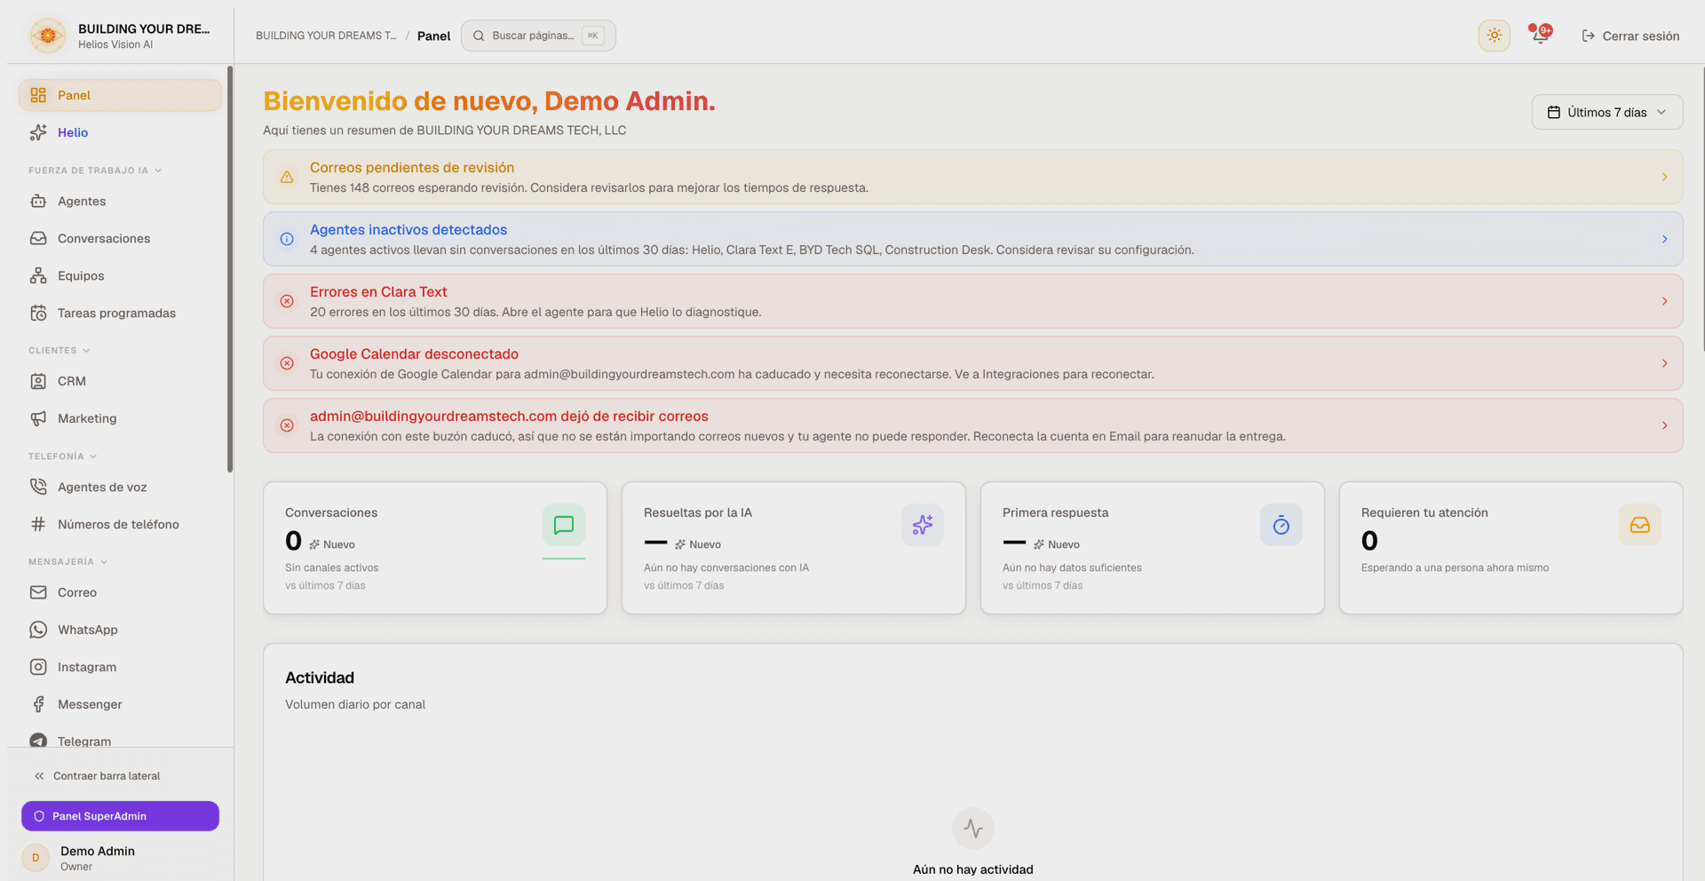
Task: Open the Panel dashboard icon in sidebar
Action: pos(38,95)
